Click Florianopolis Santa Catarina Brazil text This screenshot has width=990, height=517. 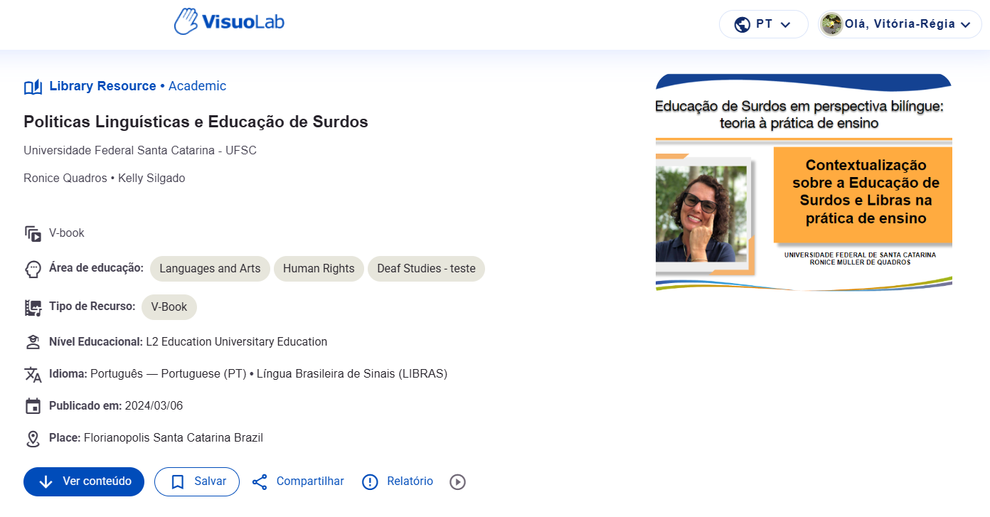[x=174, y=438]
